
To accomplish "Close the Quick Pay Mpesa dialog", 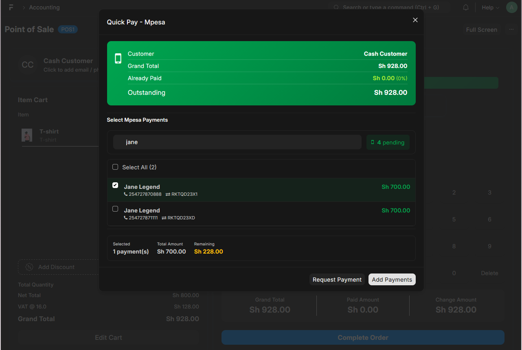I will [x=415, y=20].
